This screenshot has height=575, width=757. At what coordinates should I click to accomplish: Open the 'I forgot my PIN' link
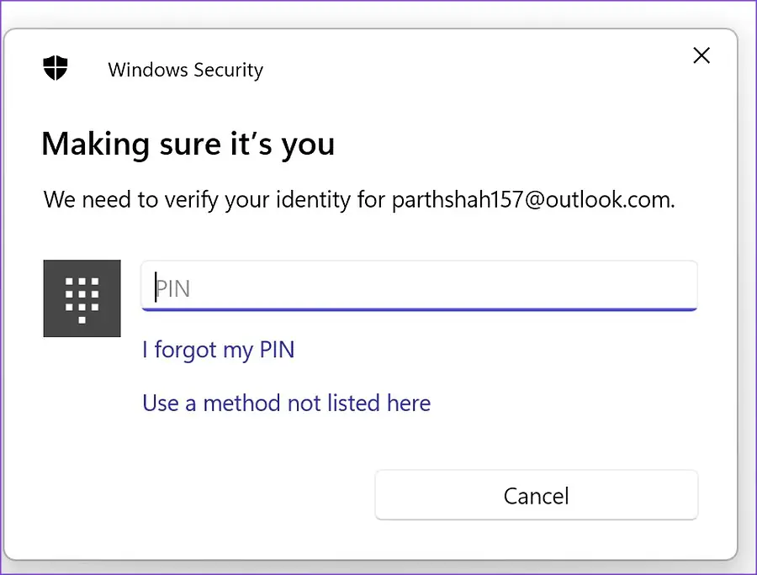tap(218, 349)
